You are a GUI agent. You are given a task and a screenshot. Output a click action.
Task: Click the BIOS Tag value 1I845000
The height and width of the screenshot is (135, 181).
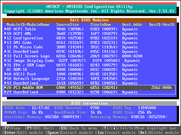point(147,108)
